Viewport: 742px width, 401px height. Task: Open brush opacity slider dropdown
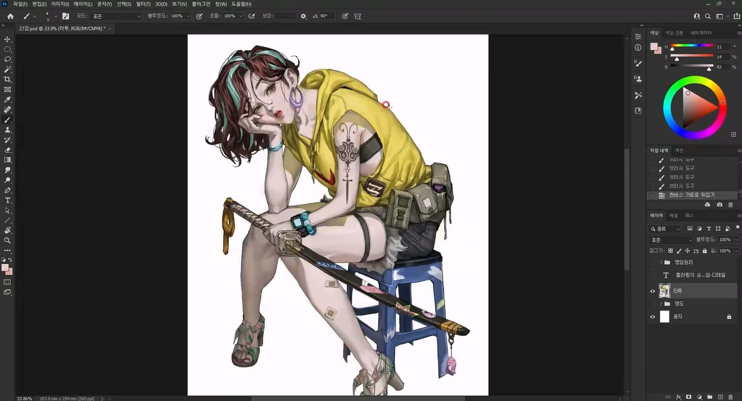point(188,16)
